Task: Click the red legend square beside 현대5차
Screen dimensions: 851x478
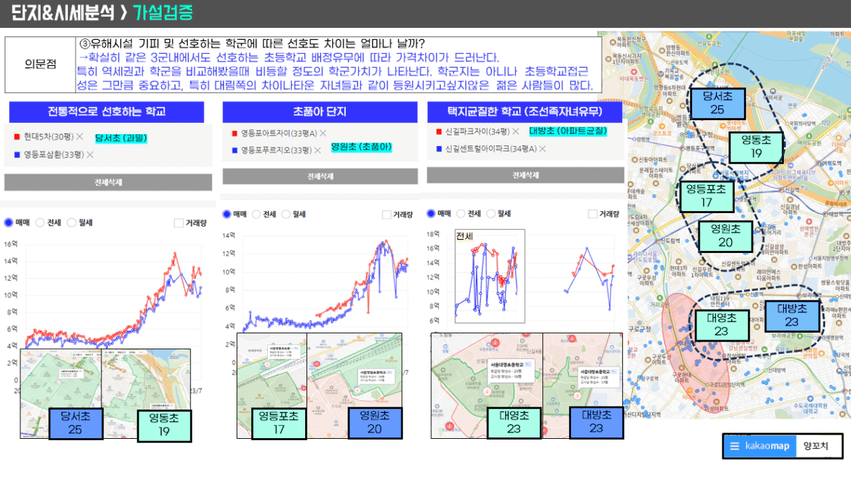Action: (17, 136)
